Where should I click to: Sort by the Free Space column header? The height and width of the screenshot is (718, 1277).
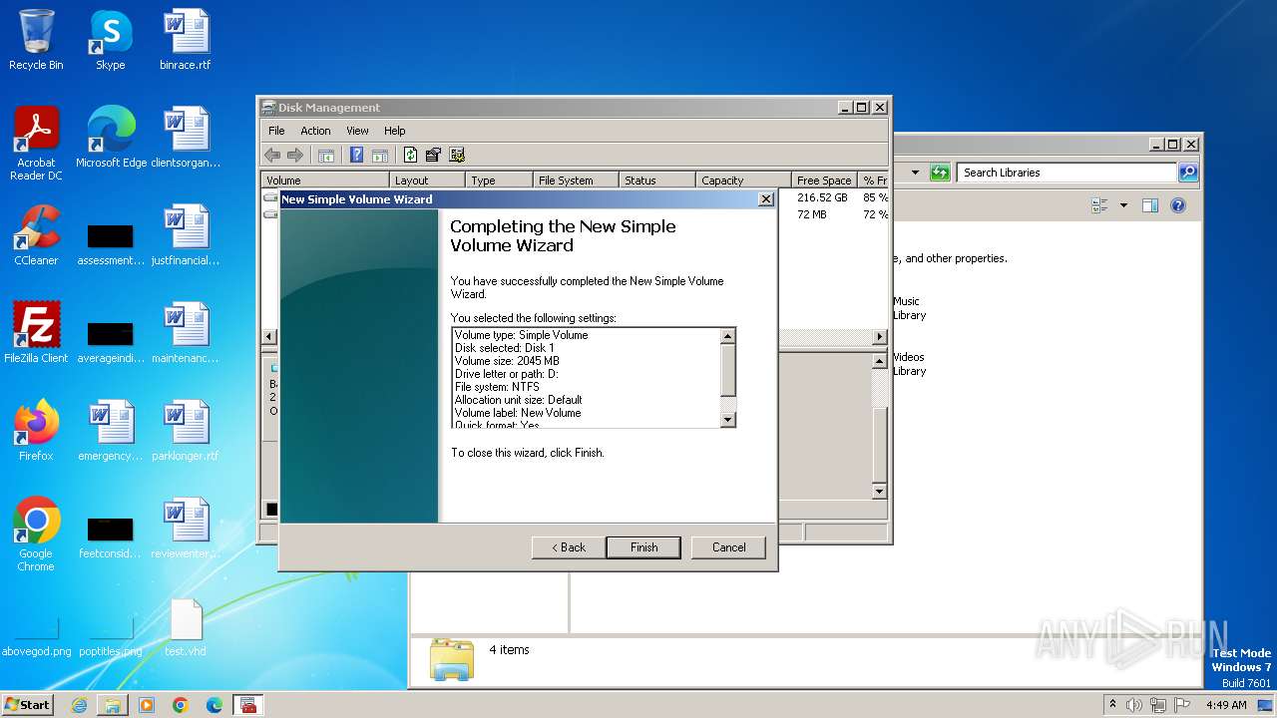click(x=824, y=180)
